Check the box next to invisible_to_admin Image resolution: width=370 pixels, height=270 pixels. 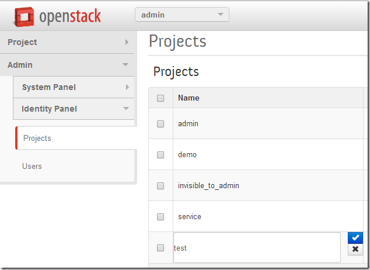tap(160, 186)
